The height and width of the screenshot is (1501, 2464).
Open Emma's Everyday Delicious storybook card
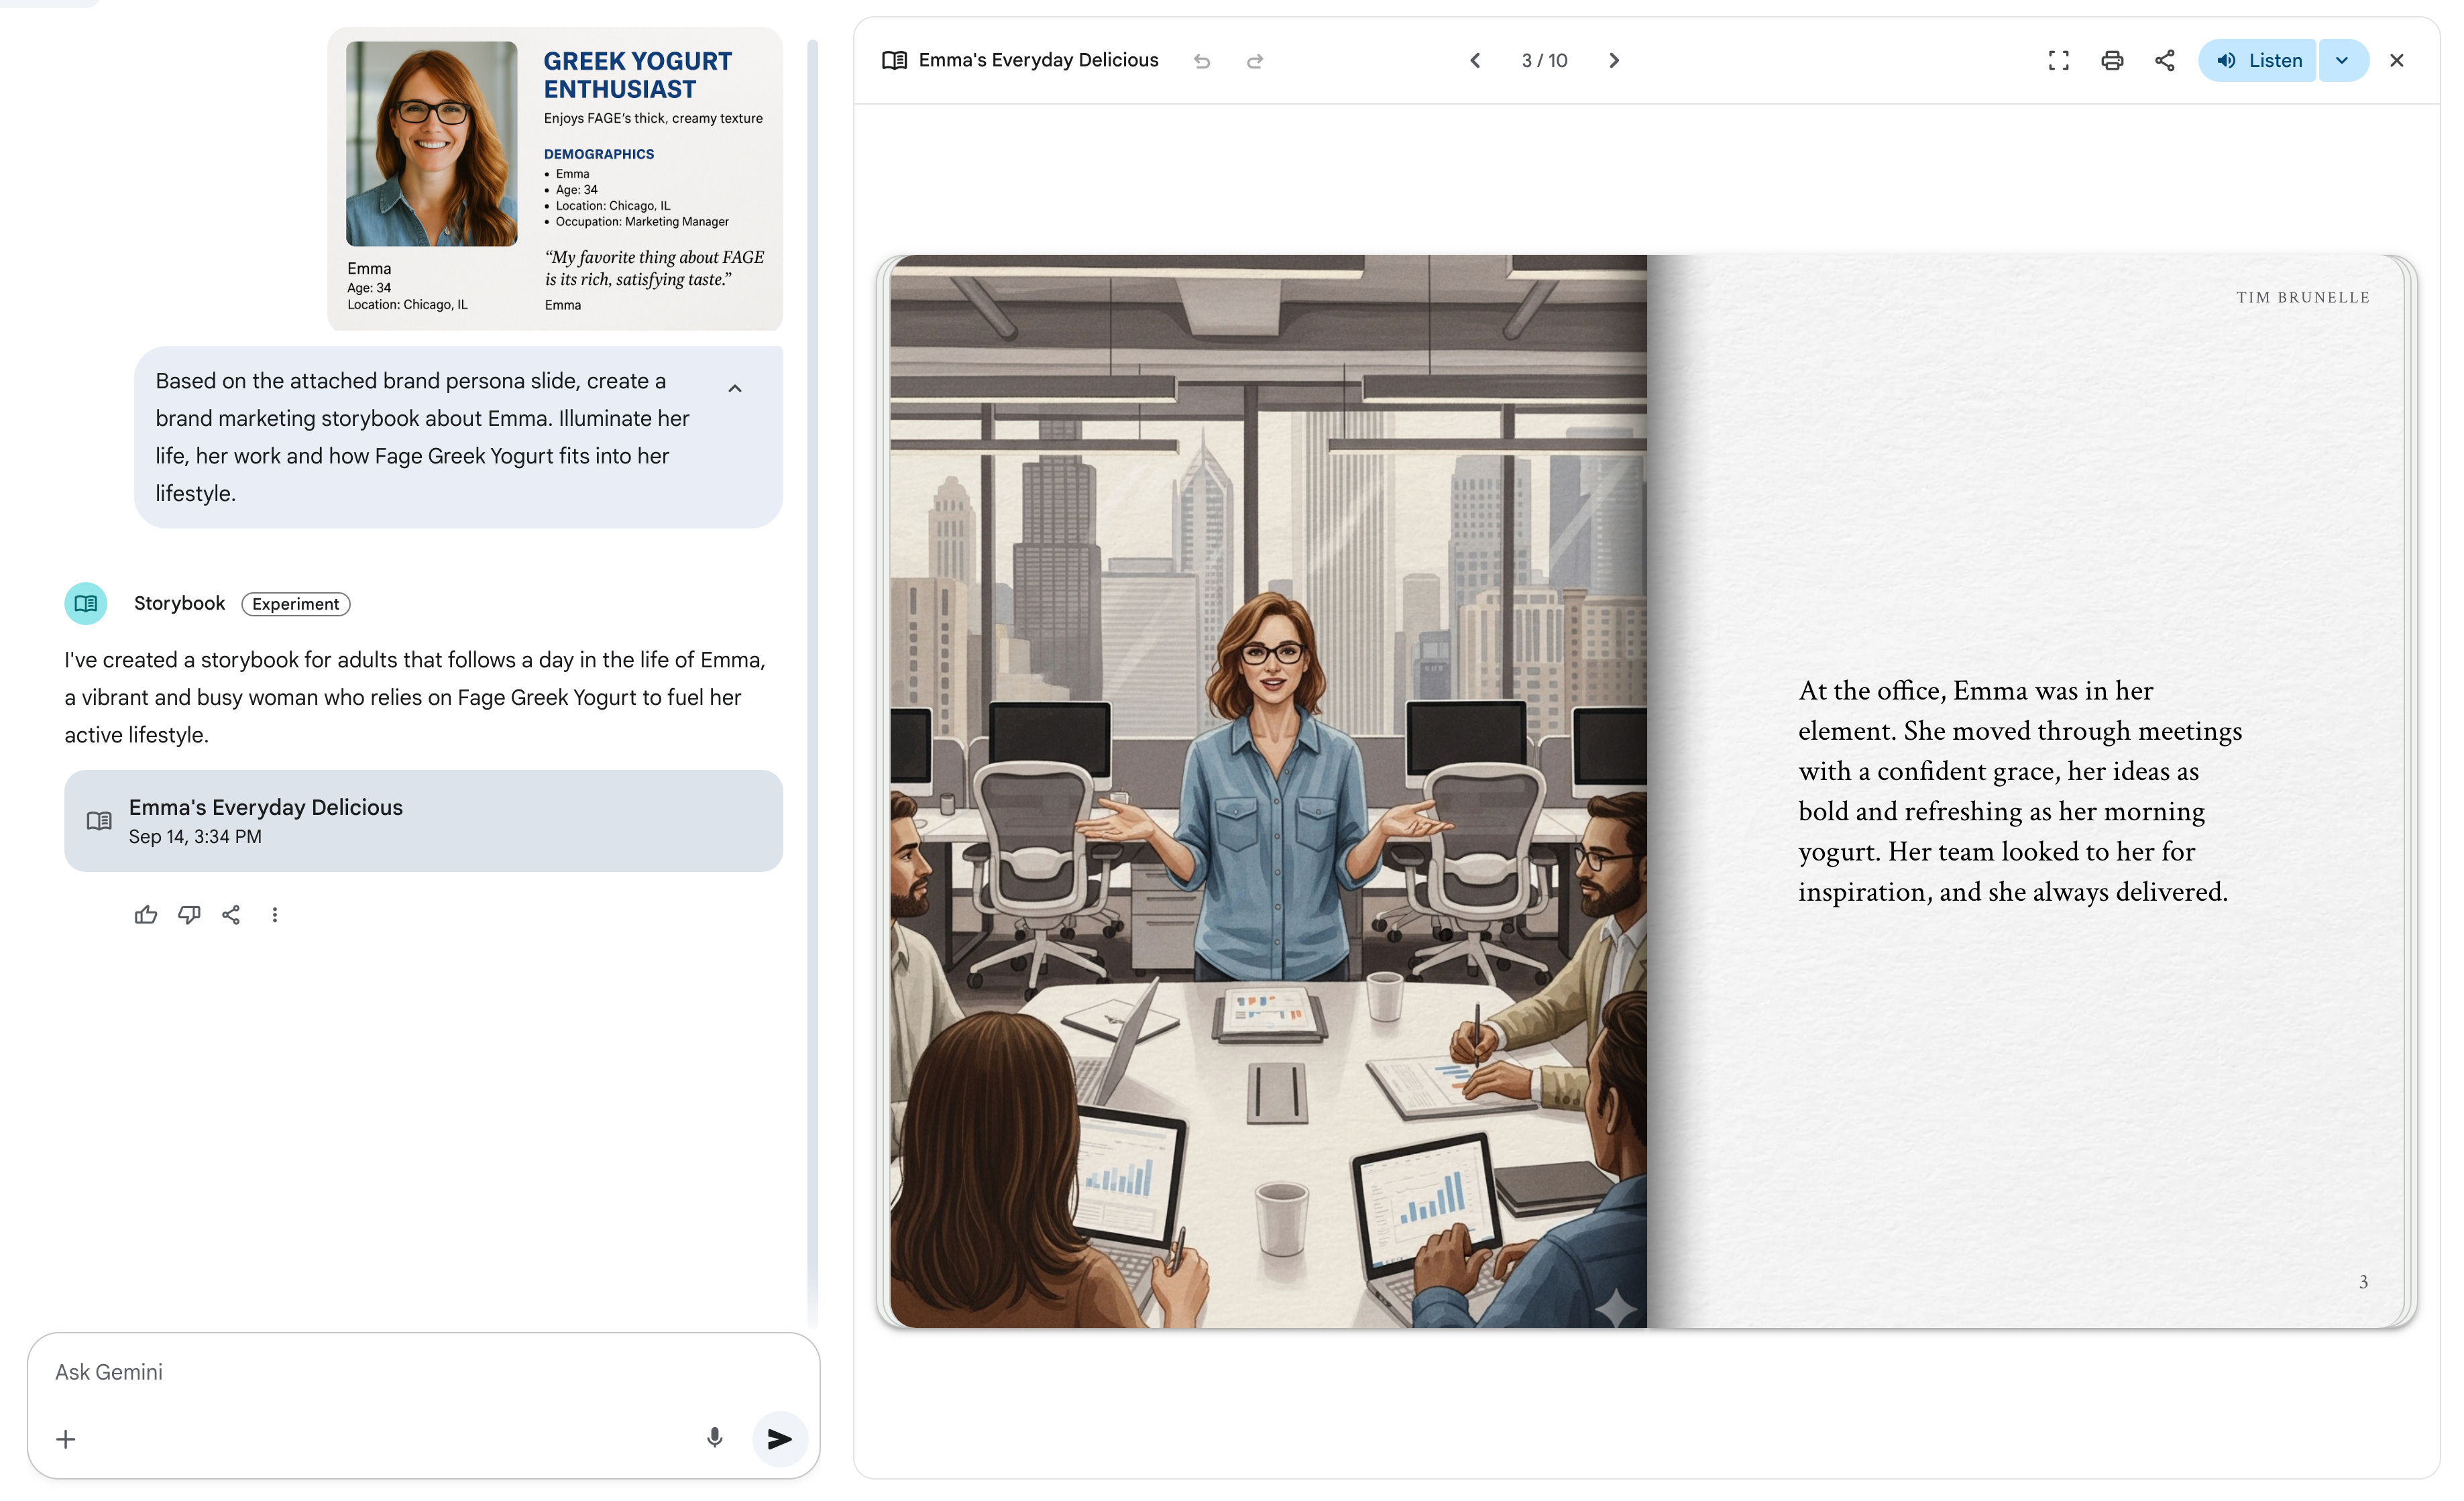423,821
